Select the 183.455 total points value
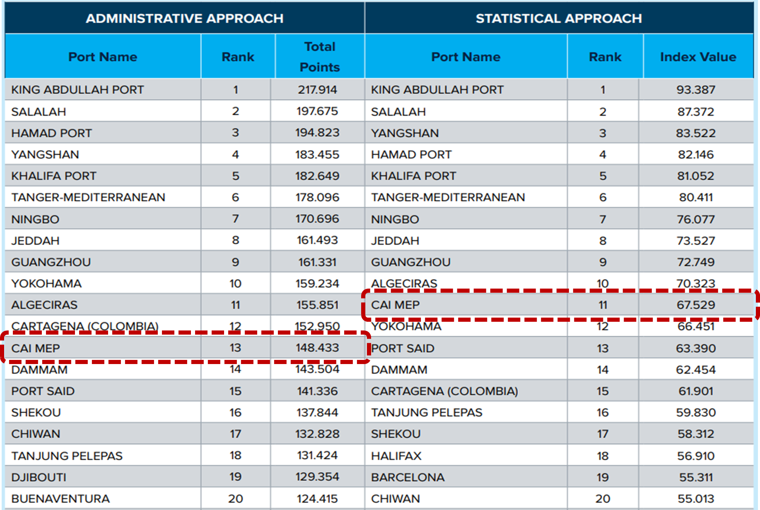 [x=317, y=155]
